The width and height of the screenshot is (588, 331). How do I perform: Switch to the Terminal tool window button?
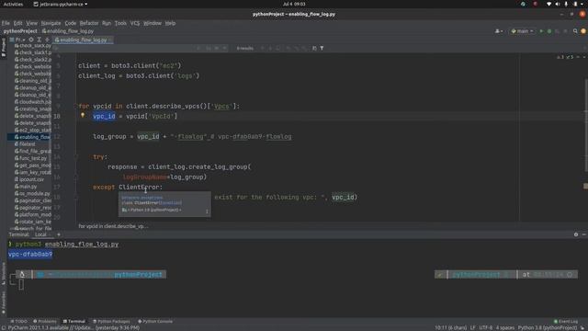click(74, 321)
